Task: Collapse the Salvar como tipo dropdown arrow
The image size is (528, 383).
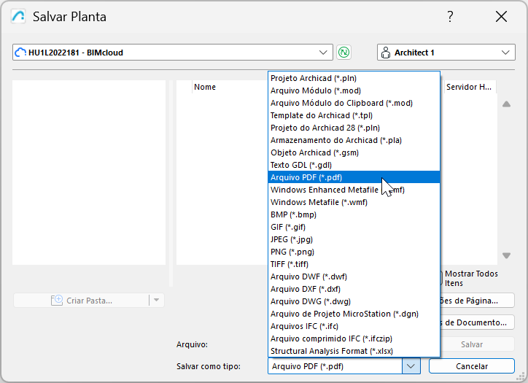Action: 411,366
